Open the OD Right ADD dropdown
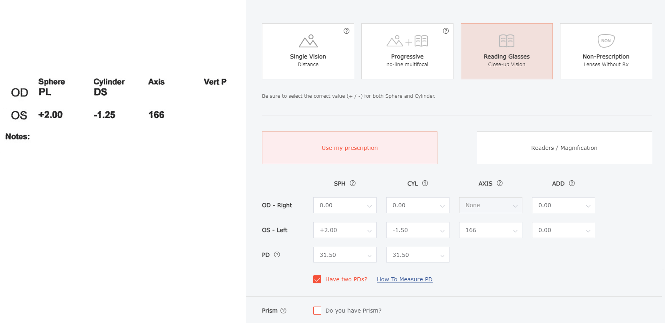The height and width of the screenshot is (323, 665). 563,205
